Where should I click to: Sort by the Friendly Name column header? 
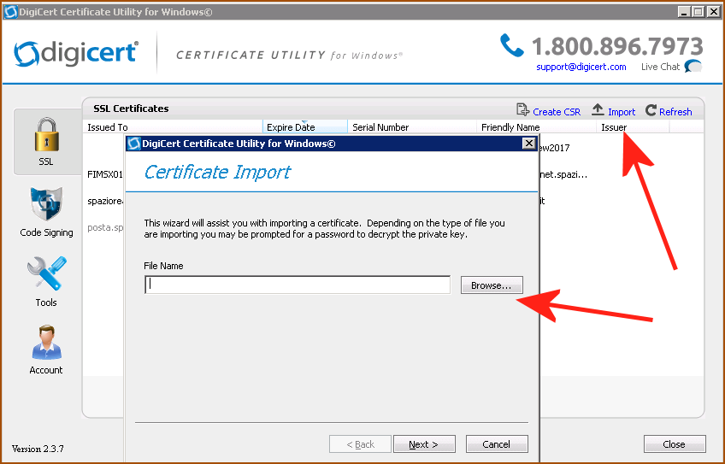tap(536, 127)
